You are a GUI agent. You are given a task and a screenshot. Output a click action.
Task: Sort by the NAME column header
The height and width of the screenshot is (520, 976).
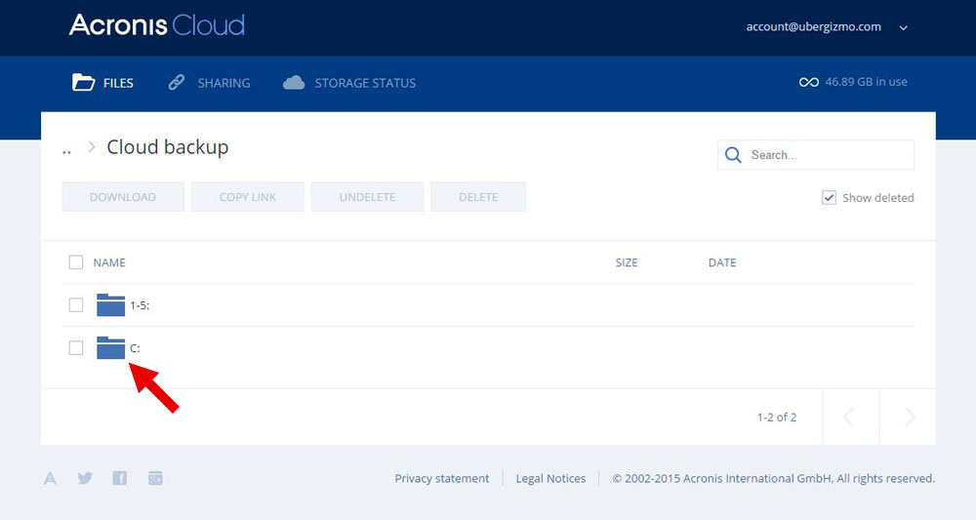coord(109,262)
